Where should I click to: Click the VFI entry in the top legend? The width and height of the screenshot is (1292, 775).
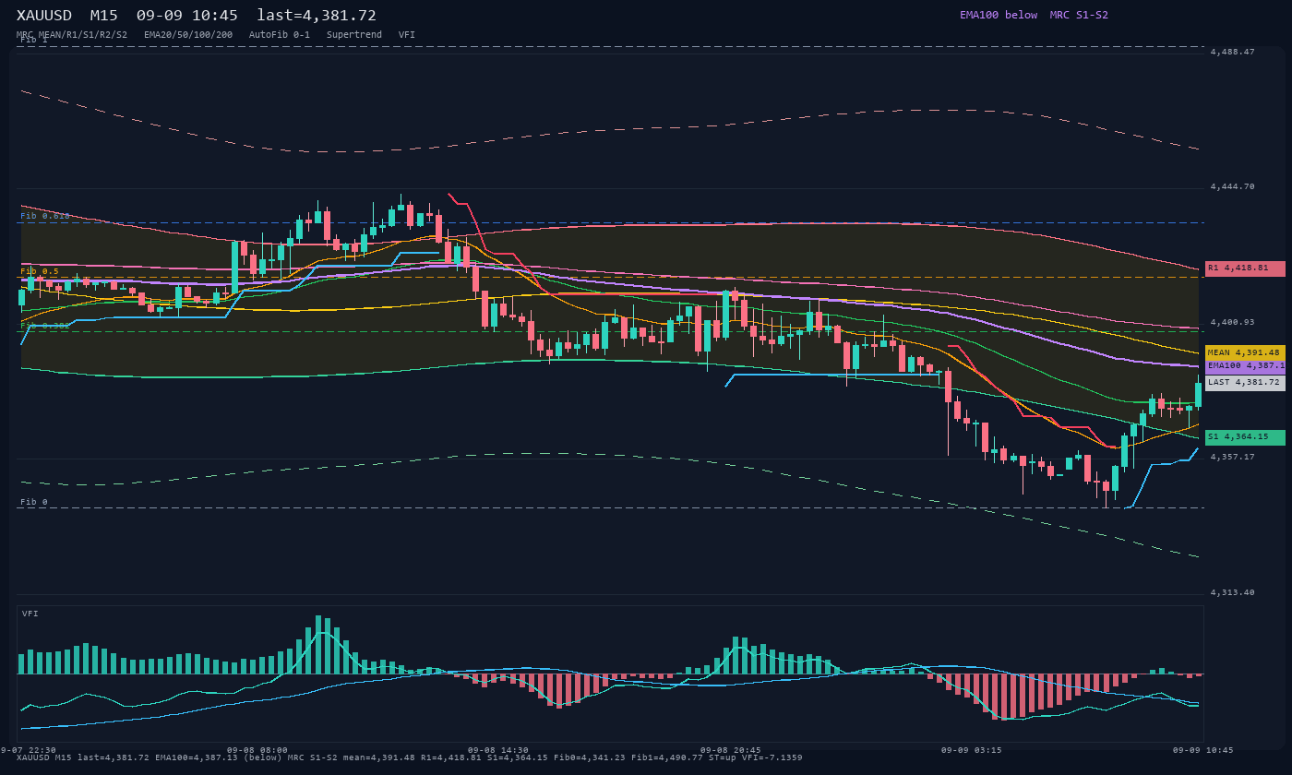coord(407,34)
